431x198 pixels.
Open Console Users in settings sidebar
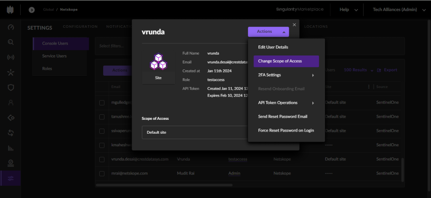(x=61, y=43)
